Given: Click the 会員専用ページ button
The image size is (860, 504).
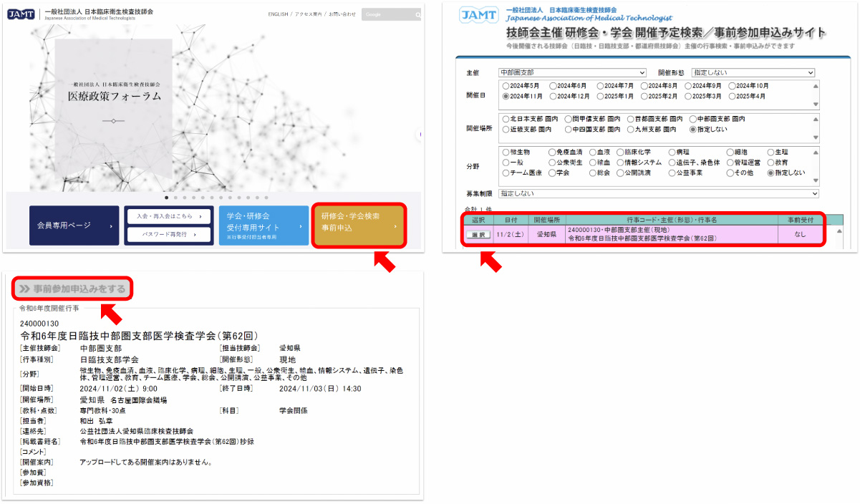Looking at the screenshot, I should (x=74, y=226).
